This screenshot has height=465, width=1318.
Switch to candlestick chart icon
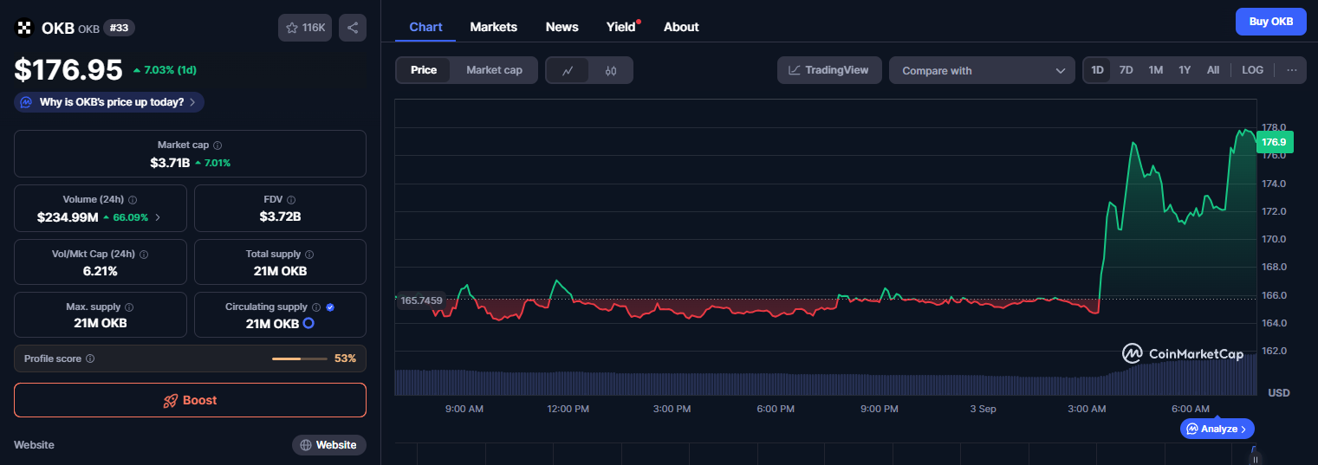pyautogui.click(x=611, y=70)
